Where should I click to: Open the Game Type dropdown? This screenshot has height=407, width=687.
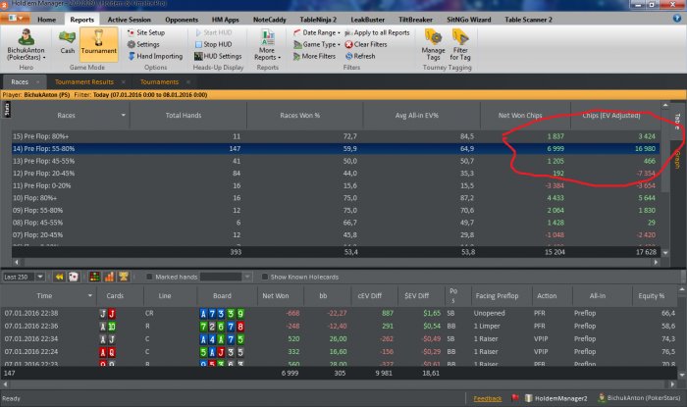tap(317, 44)
